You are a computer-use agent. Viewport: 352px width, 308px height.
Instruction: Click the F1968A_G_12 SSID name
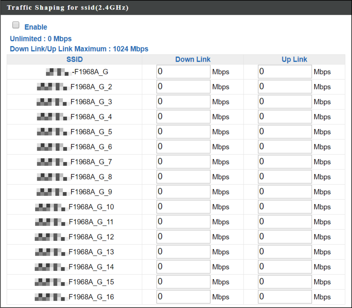coord(74,237)
